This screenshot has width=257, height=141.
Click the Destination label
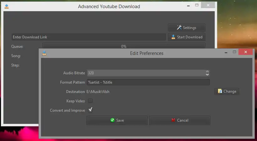(76, 92)
